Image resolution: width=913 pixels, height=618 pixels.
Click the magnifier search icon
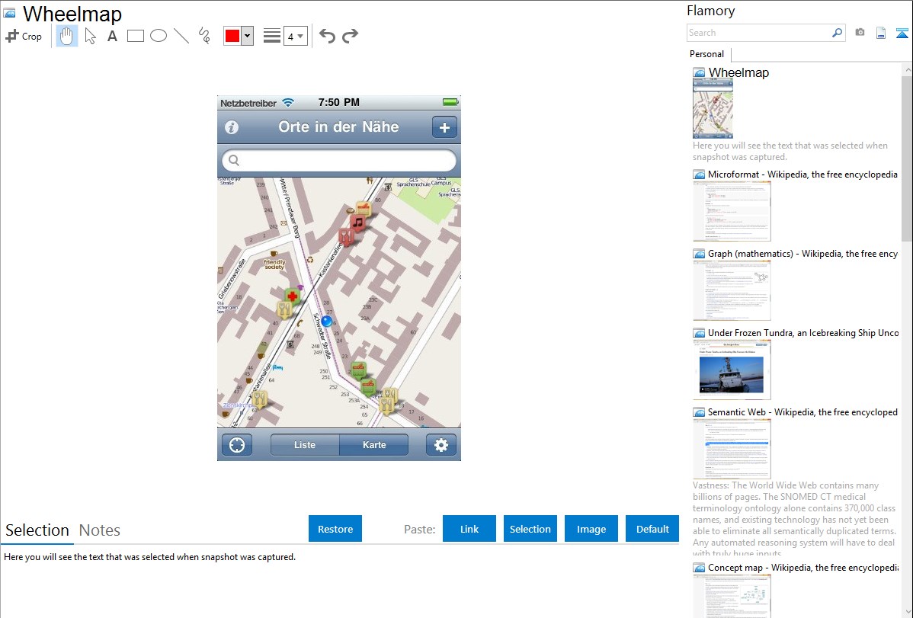(x=838, y=33)
